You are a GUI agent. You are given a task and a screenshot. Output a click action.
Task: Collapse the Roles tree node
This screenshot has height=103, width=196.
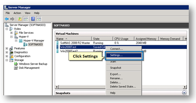point(7,29)
